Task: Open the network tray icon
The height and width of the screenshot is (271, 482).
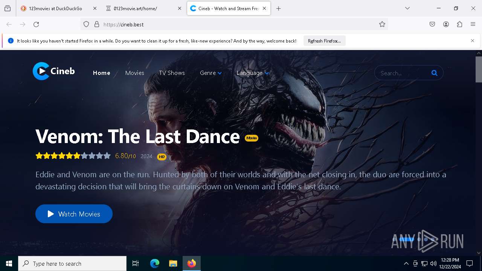Action: pyautogui.click(x=424, y=263)
